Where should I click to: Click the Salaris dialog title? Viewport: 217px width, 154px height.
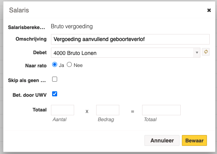click(x=19, y=10)
